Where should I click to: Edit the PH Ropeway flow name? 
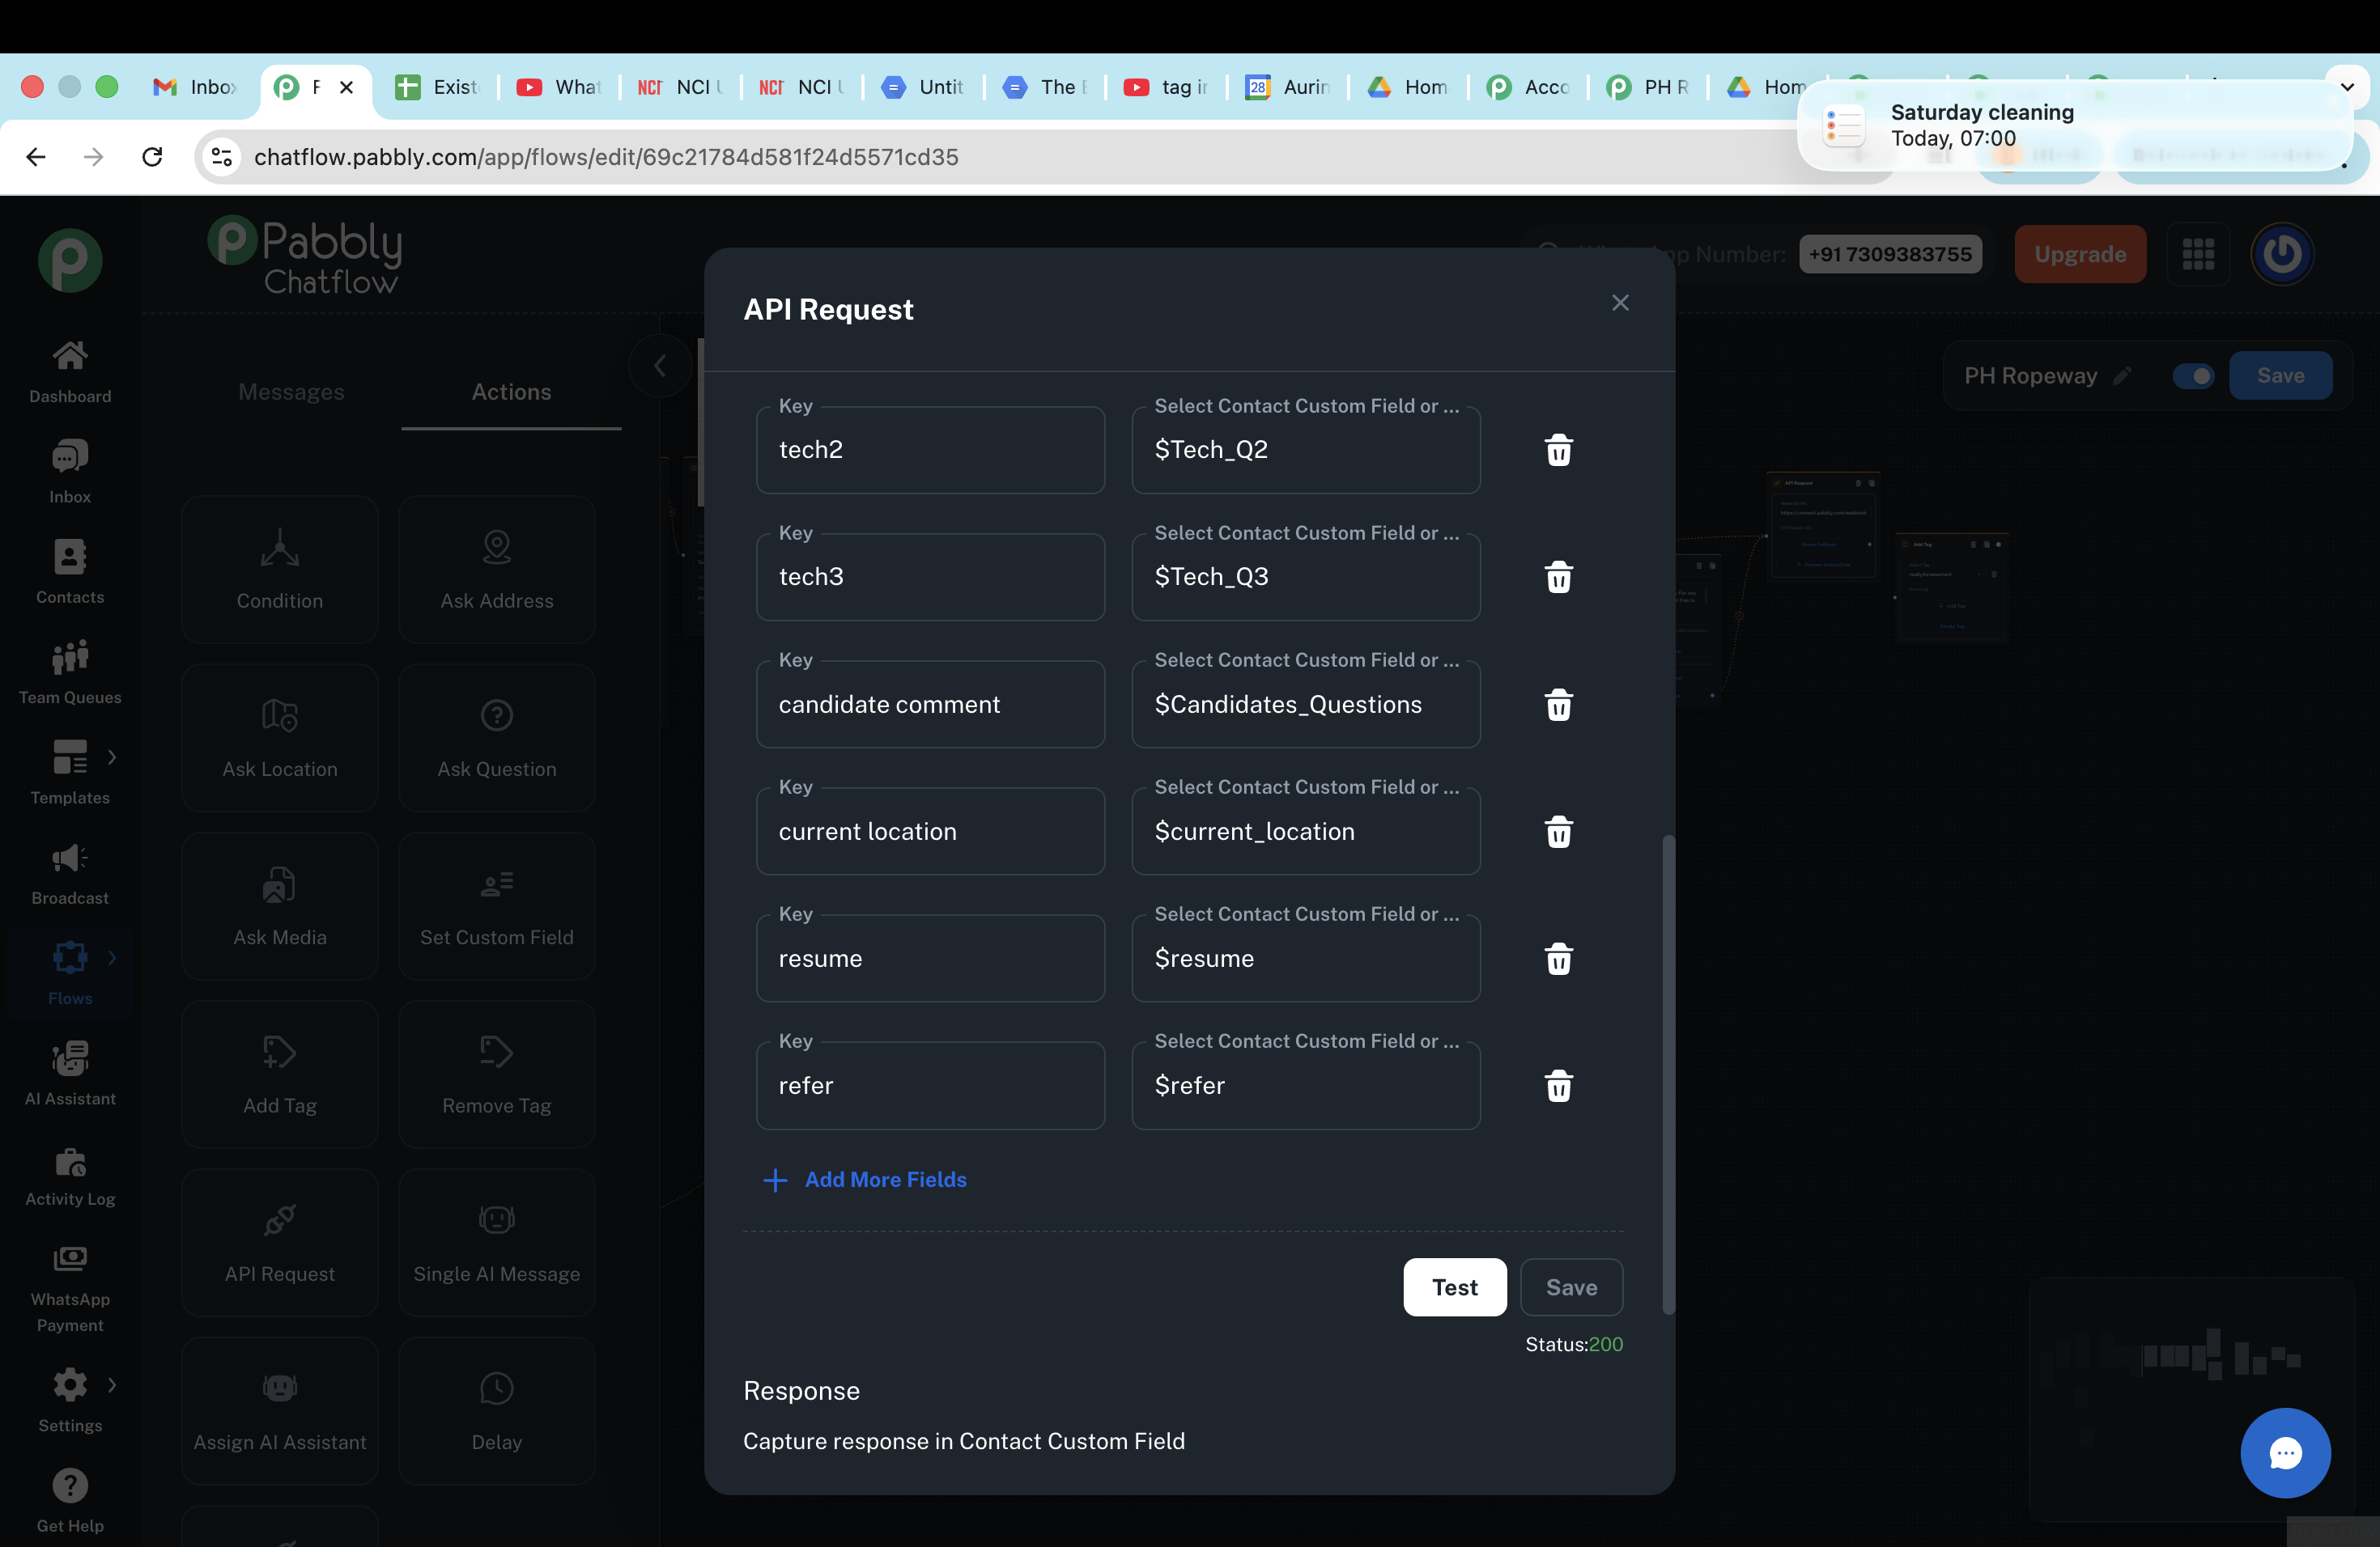tap(2121, 375)
